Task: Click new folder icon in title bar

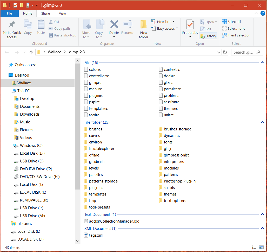Action: [22, 5]
